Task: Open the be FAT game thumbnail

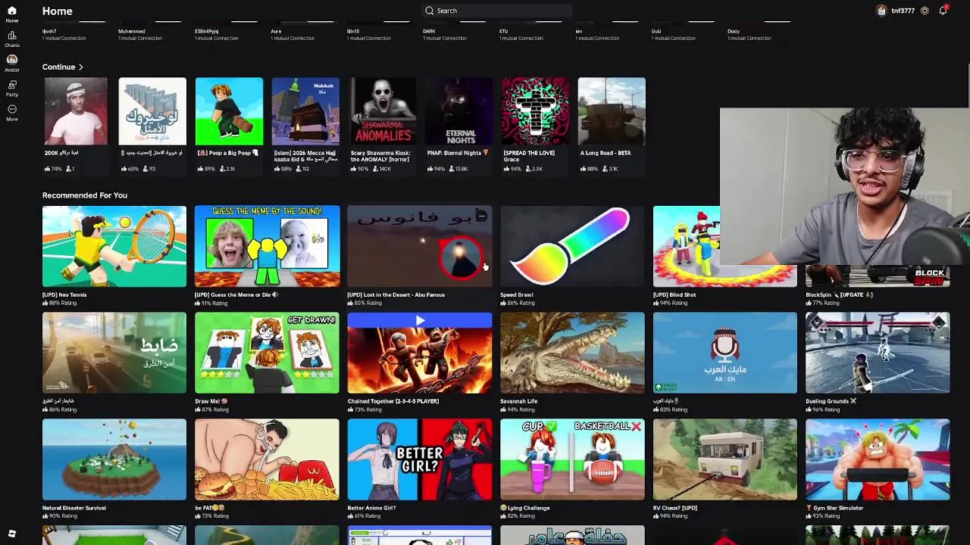Action: 267,459
